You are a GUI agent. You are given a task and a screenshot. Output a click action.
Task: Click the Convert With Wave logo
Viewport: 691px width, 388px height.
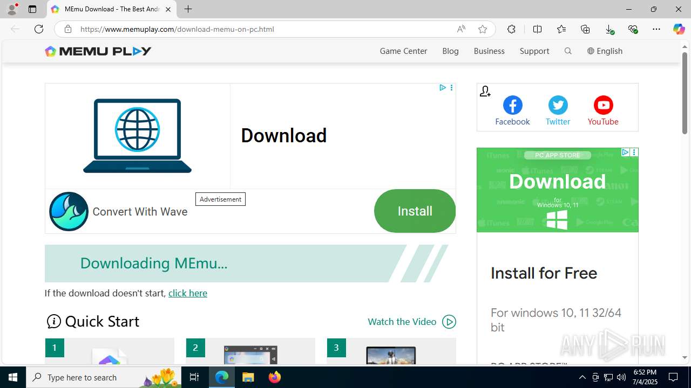(69, 211)
